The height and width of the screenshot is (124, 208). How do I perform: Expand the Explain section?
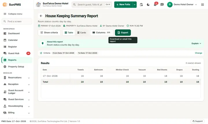point(196,44)
